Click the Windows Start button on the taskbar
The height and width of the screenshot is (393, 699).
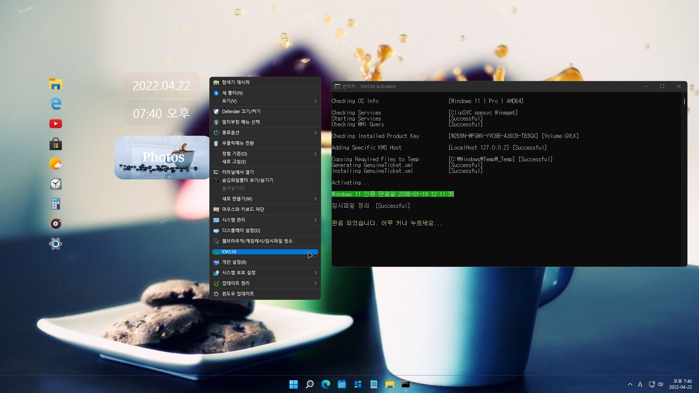[x=293, y=384]
